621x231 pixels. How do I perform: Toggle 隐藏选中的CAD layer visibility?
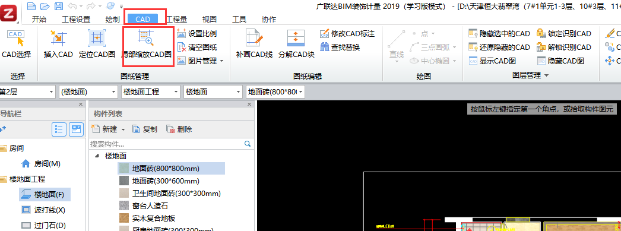tap(499, 34)
